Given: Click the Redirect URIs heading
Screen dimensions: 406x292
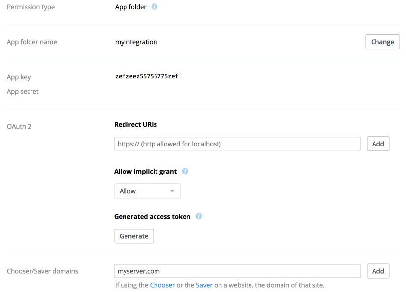Looking at the screenshot, I should coord(135,125).
